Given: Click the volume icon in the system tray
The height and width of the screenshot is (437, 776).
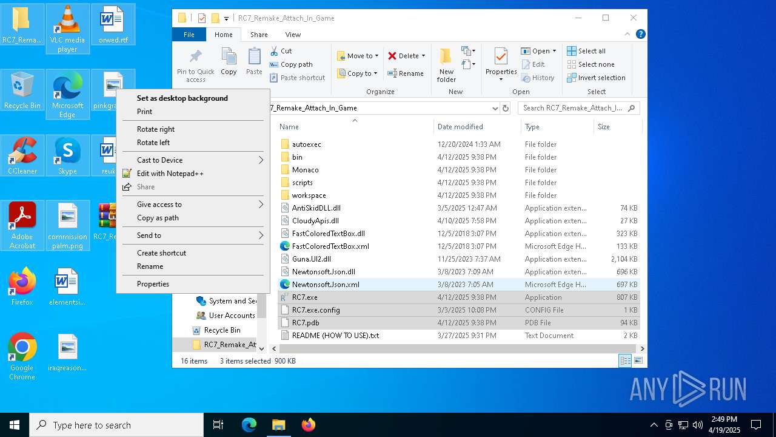Looking at the screenshot, I should [x=698, y=425].
